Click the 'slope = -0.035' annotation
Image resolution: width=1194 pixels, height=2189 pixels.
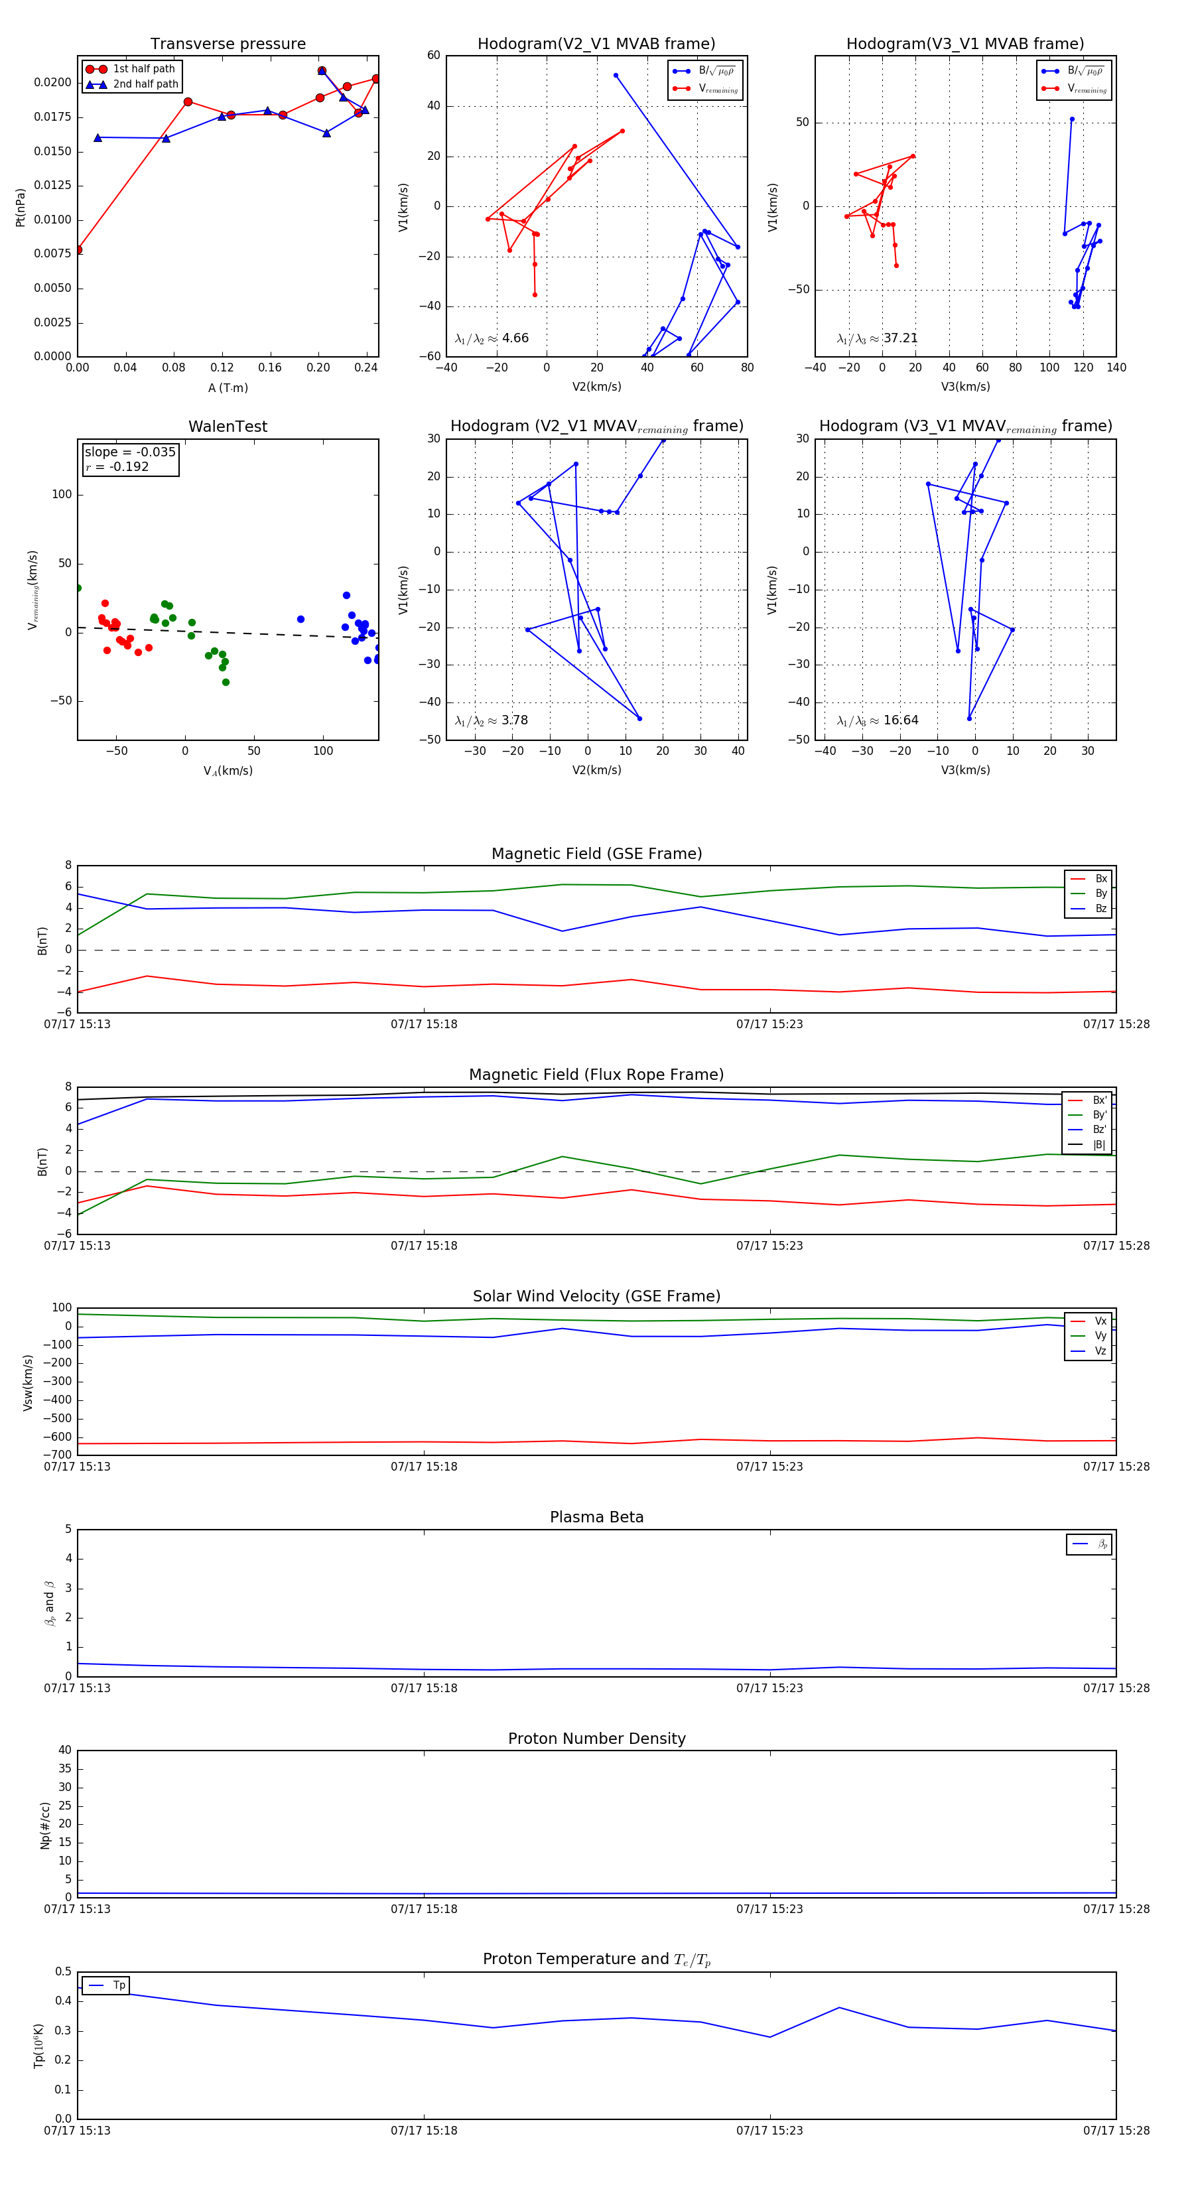point(130,452)
